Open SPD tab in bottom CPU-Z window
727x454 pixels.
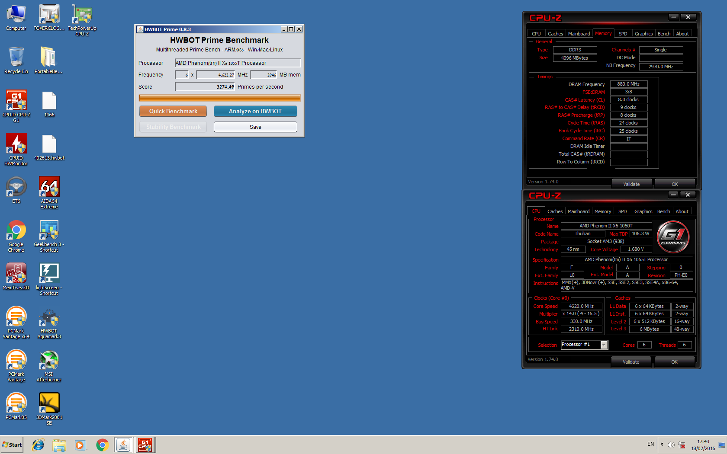point(622,211)
